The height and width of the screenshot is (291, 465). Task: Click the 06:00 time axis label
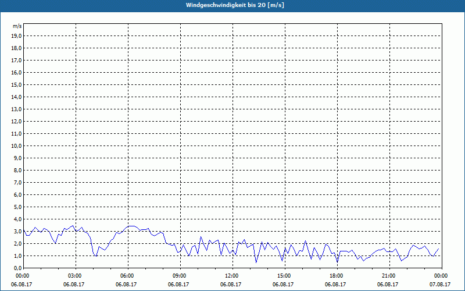point(128,276)
